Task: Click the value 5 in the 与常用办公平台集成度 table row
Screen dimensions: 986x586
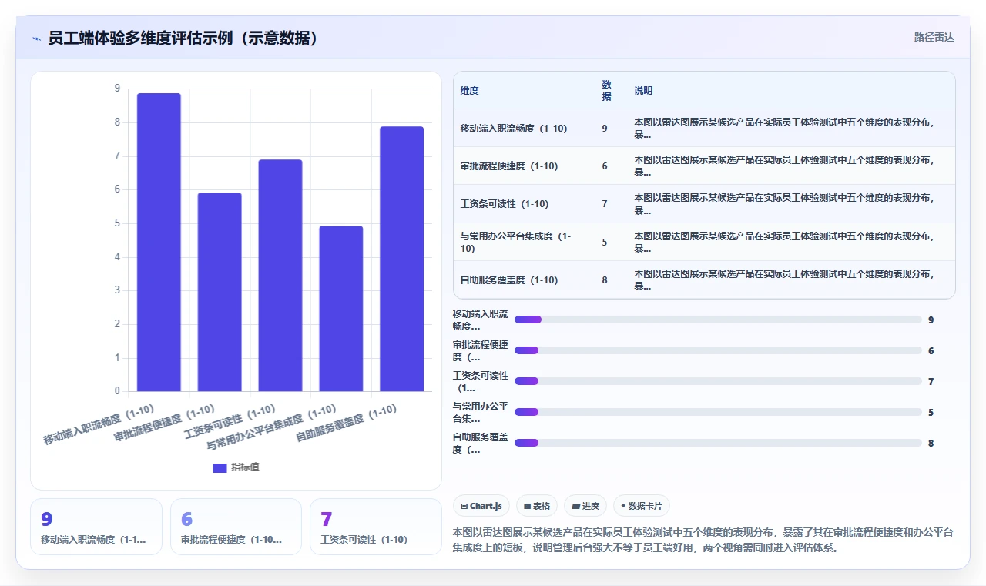Action: 605,243
